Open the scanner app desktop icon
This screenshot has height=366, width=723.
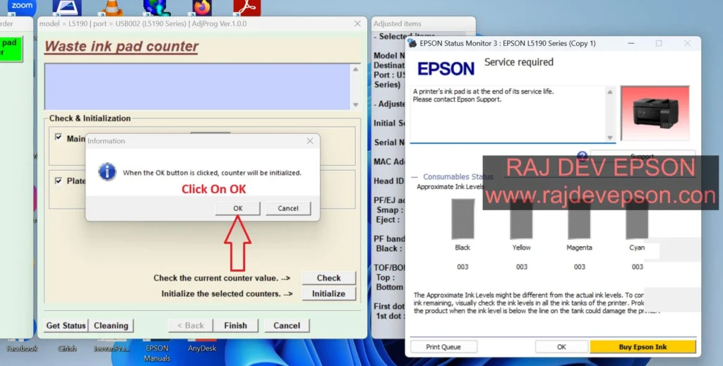click(x=66, y=8)
